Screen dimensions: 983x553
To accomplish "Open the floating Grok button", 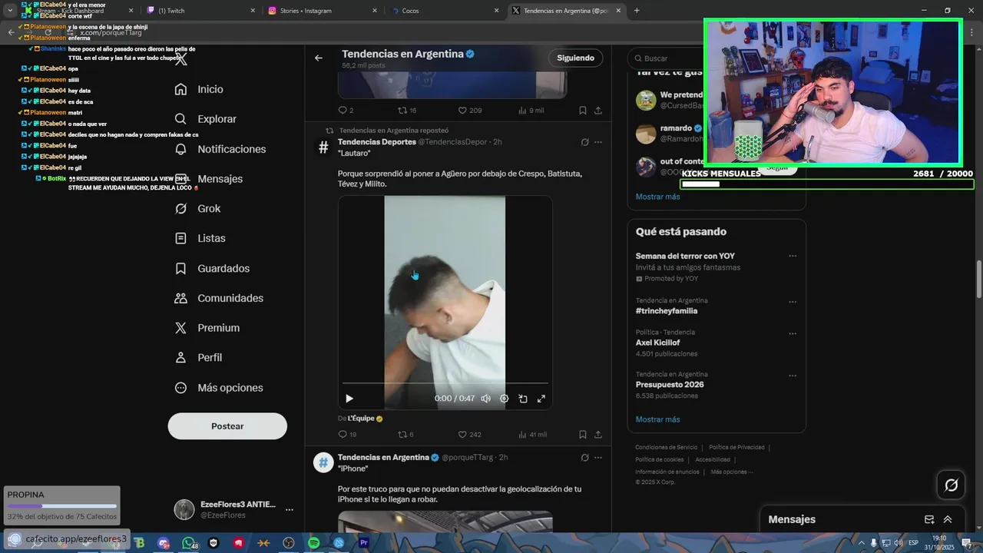I will (x=951, y=485).
